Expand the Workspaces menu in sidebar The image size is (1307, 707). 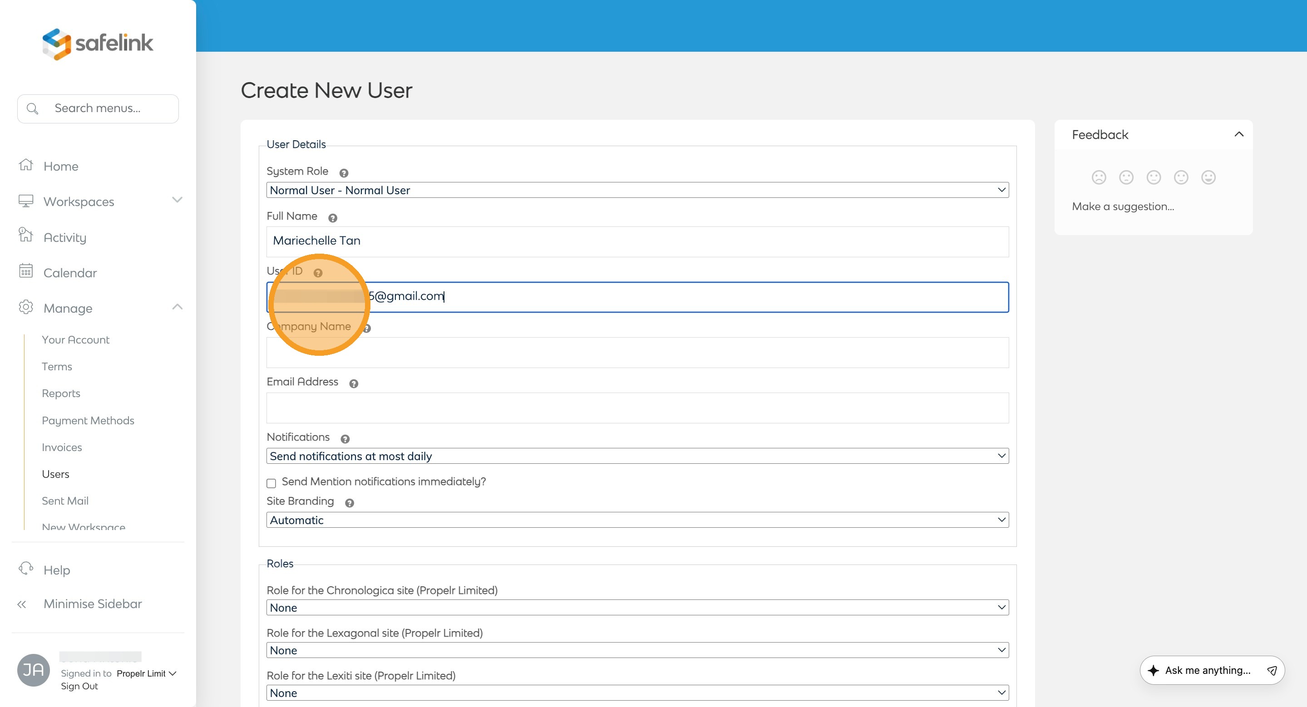177,200
